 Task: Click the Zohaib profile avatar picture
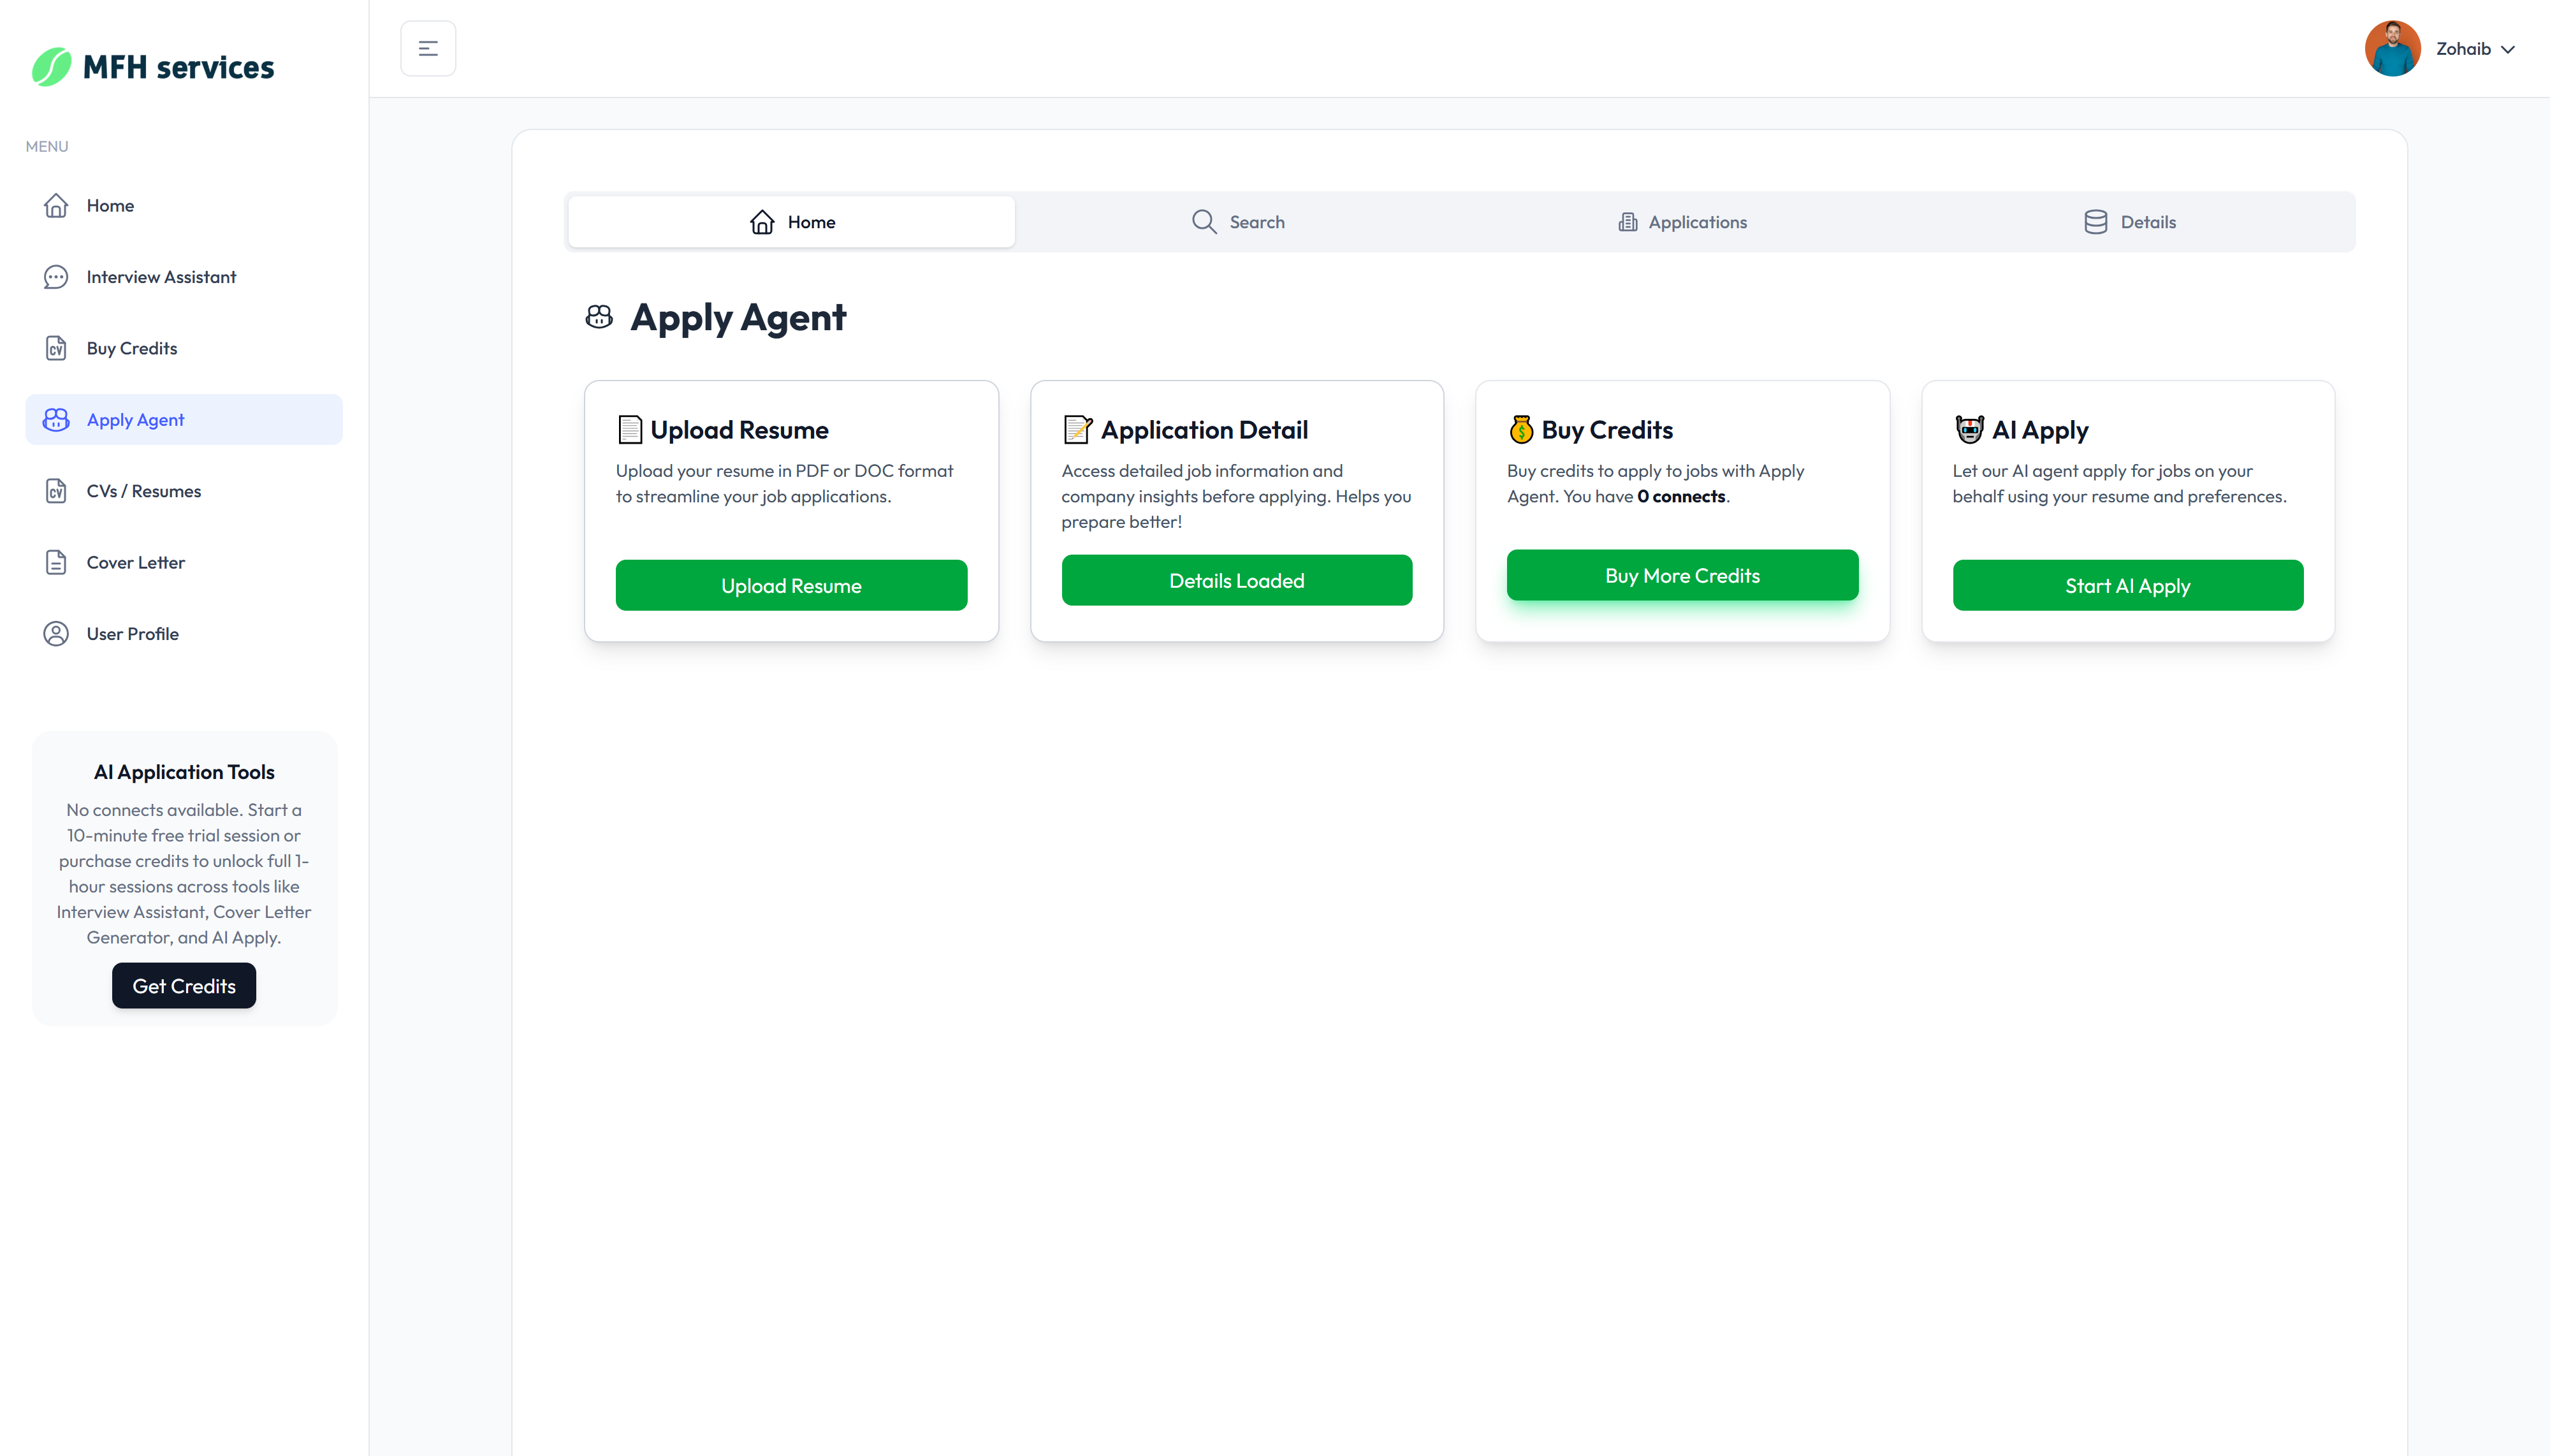tap(2393, 47)
